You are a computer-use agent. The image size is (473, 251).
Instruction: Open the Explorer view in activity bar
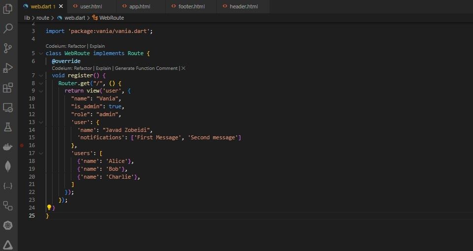(8, 9)
